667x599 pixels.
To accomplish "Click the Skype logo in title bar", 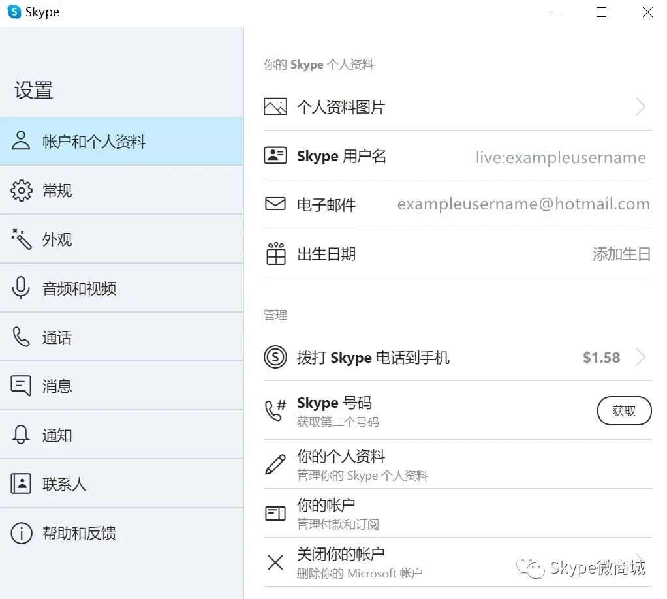I will click(x=14, y=12).
